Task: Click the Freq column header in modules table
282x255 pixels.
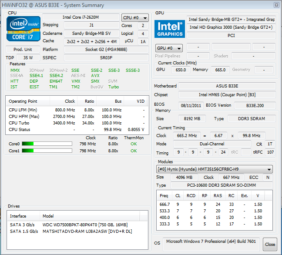Action: (x=164, y=196)
